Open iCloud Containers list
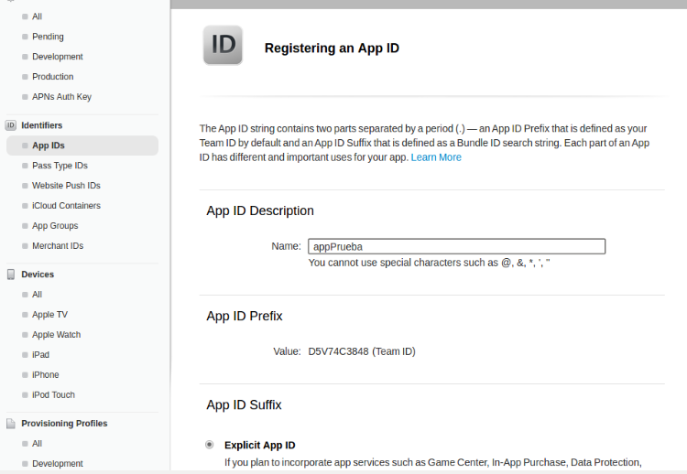Screen dimensions: 687x474 [x=66, y=206]
